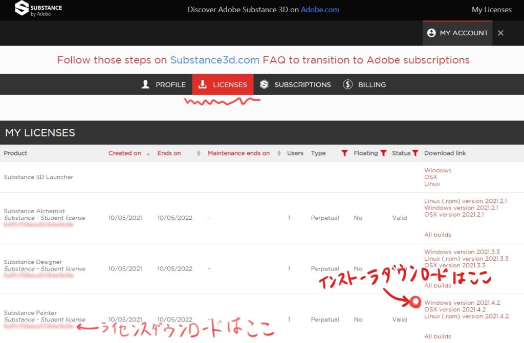Download Painter OSX version 2021.4.2
524x343 pixels.
point(455,310)
